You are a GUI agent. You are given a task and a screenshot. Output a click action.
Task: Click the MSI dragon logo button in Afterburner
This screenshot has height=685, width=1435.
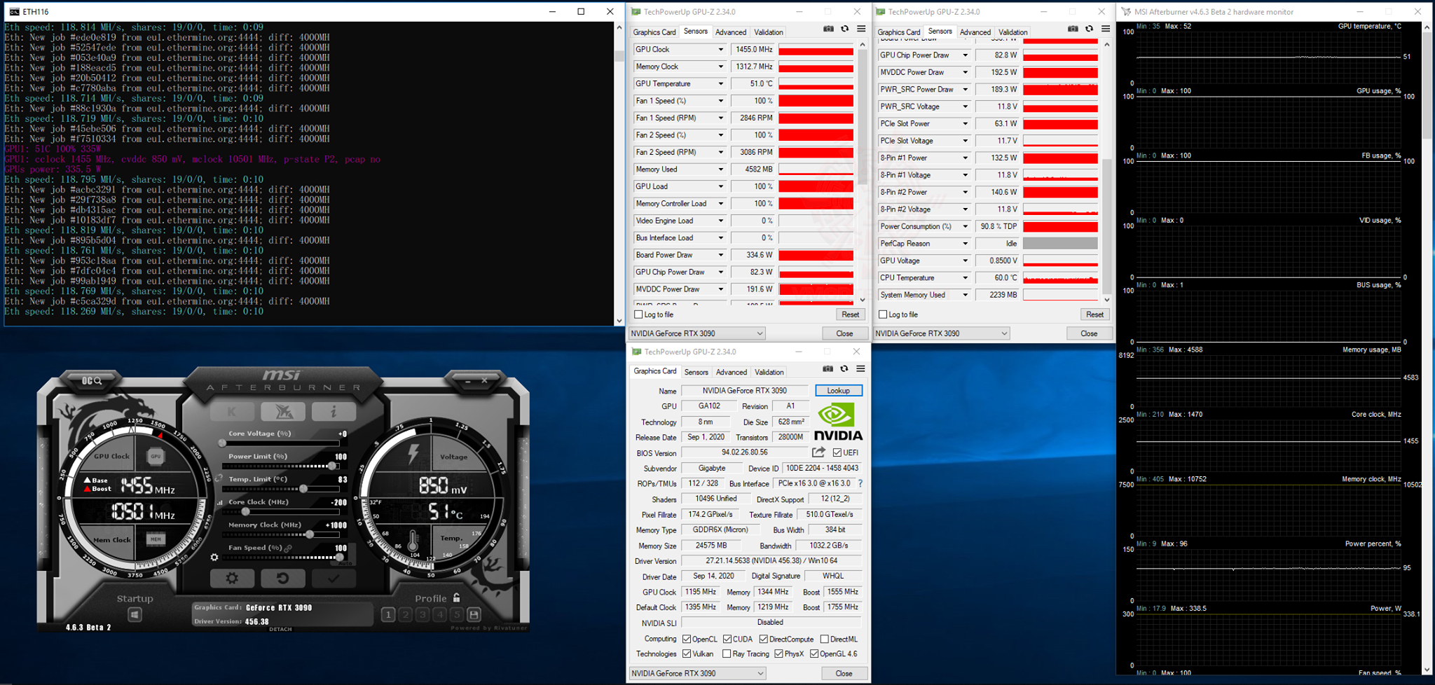[x=283, y=411]
